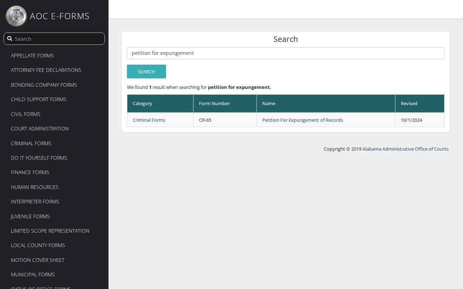Open Motion Cover Sheet in sidebar

click(x=38, y=260)
